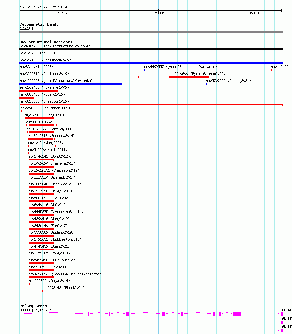Click the chr12:95945644..95972824 region label

tap(43, 7)
